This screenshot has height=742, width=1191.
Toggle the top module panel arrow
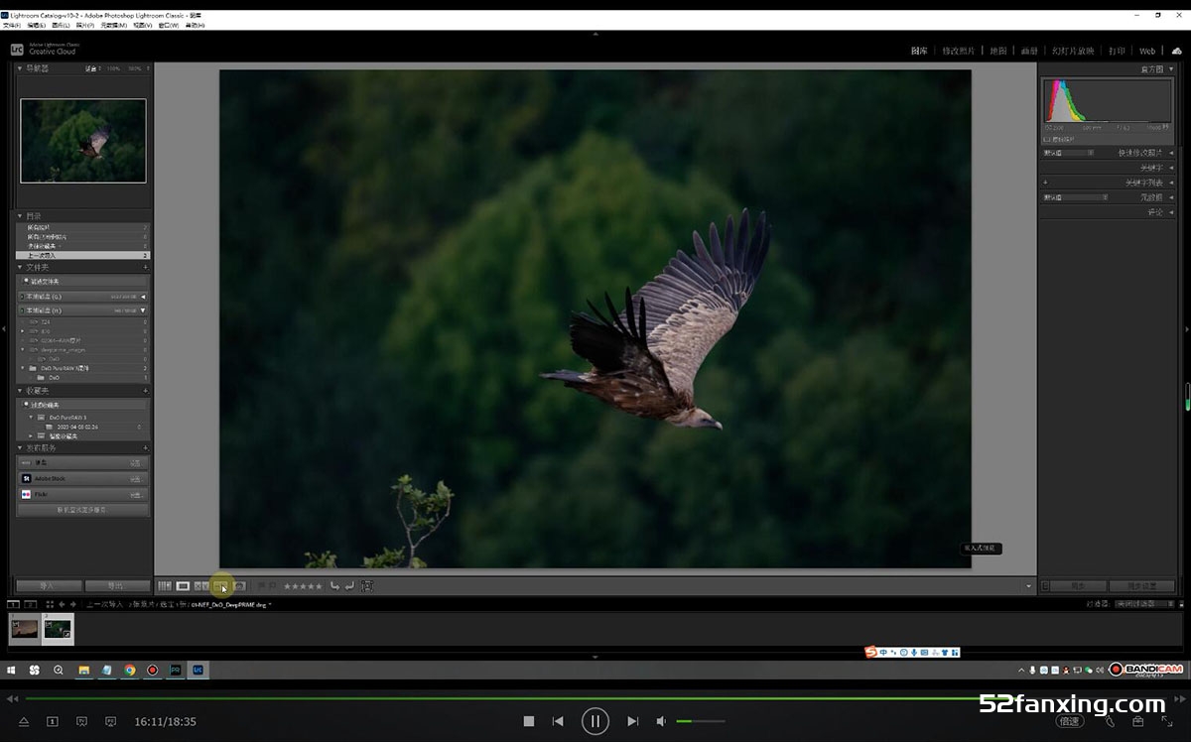595,35
